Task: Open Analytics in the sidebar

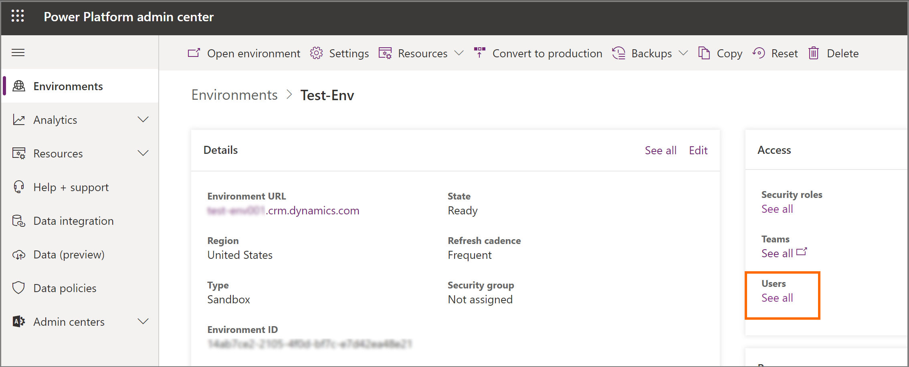Action: point(80,120)
